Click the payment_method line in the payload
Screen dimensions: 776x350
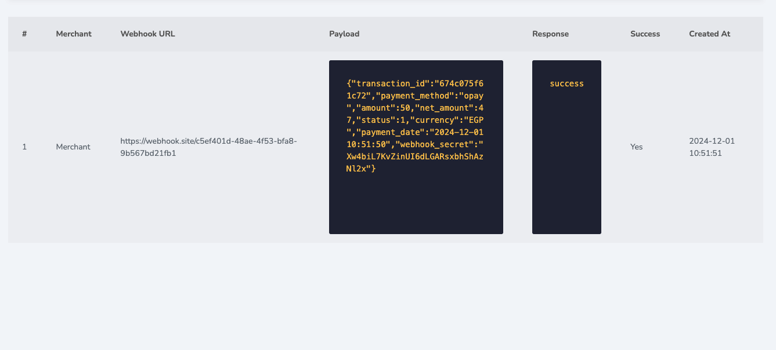[415, 96]
